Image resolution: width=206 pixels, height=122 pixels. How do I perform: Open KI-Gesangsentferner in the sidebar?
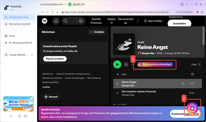coord(19,43)
